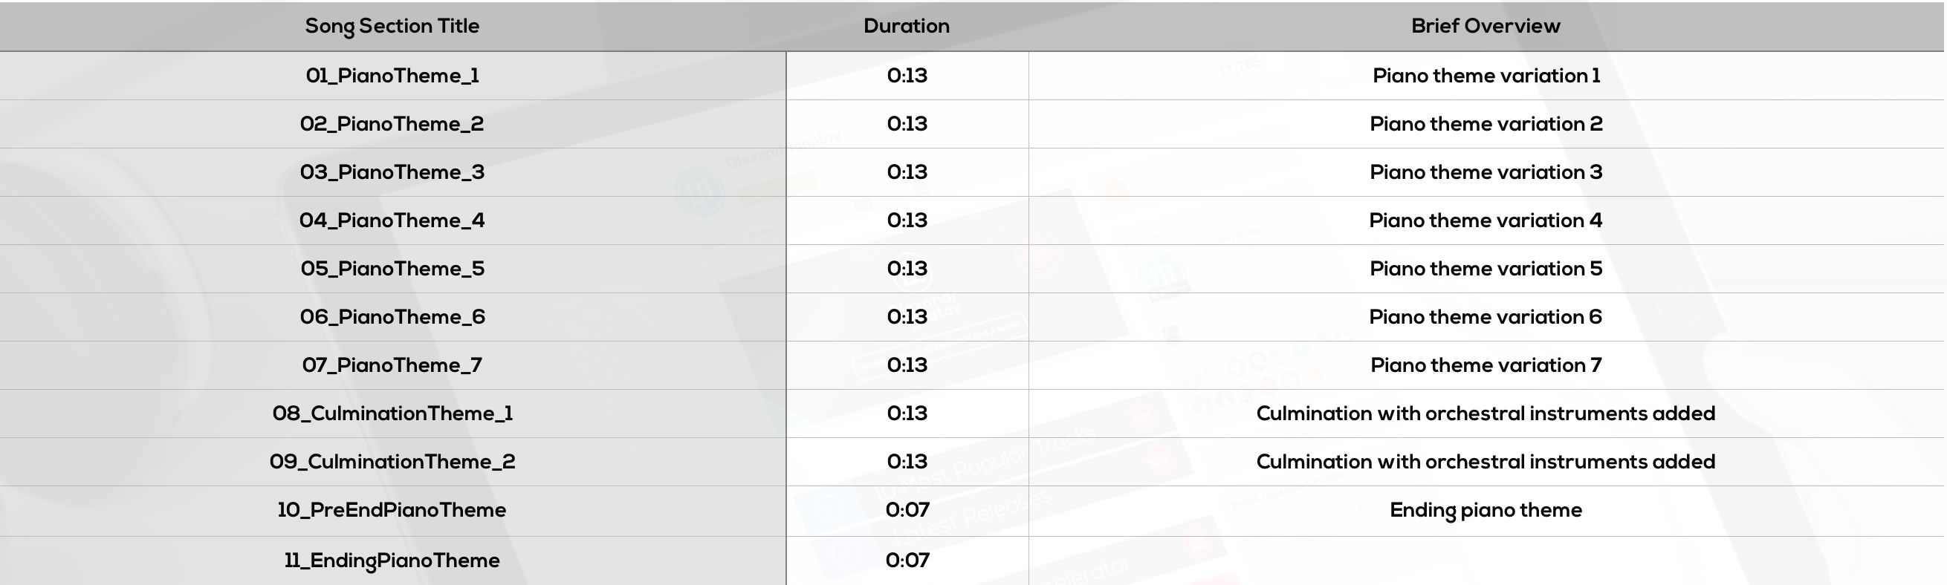
Task: Click the Piano theme variation 1 overview
Action: (1486, 76)
